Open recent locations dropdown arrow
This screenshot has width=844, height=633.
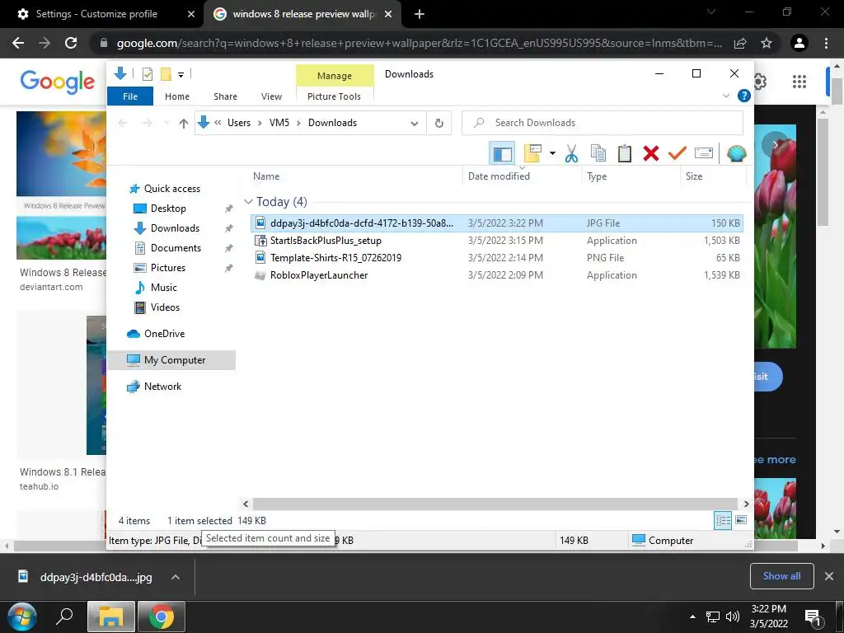tap(166, 124)
